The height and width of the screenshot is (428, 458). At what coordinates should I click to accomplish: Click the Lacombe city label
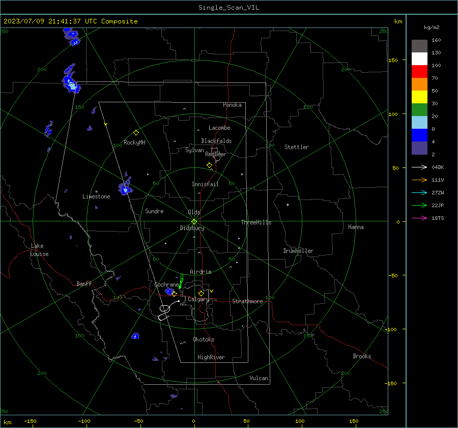coord(219,128)
